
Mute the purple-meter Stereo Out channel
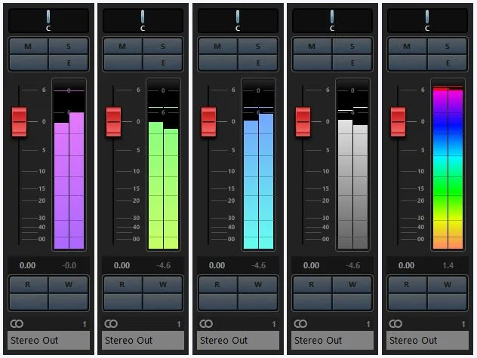coord(29,46)
